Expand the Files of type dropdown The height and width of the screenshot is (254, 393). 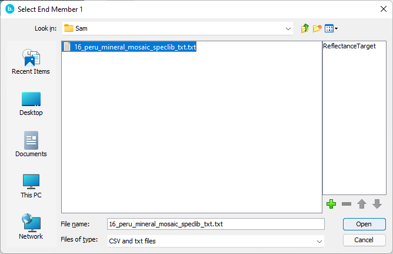[319, 241]
